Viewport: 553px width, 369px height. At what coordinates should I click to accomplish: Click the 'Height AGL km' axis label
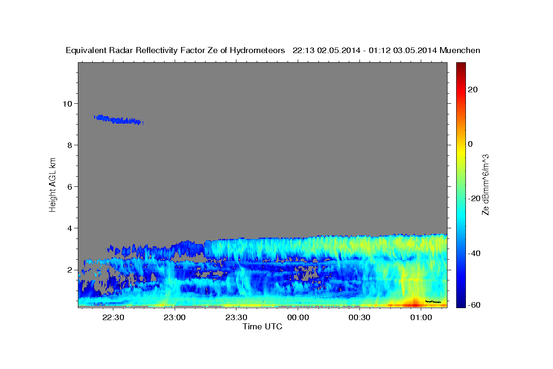pyautogui.click(x=53, y=184)
